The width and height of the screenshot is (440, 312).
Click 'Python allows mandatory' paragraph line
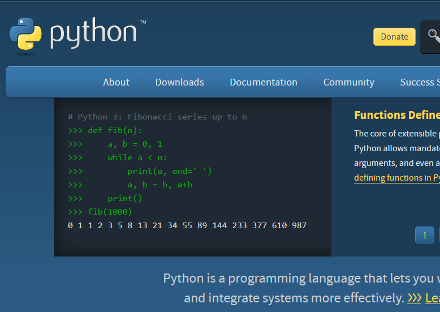[x=397, y=148]
